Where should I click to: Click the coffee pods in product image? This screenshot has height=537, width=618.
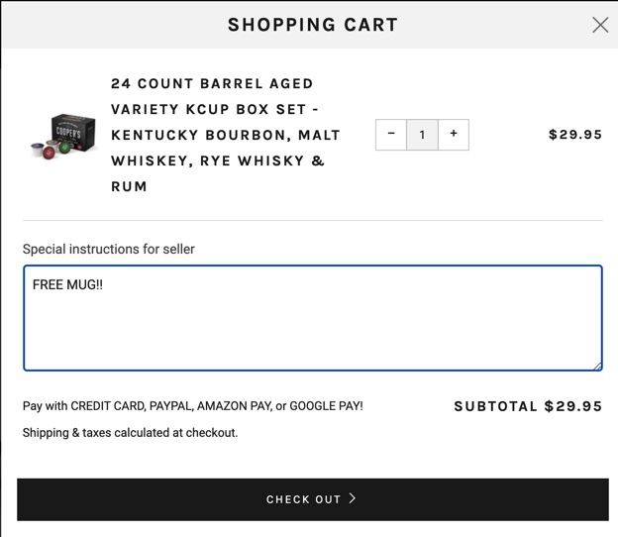pos(51,150)
